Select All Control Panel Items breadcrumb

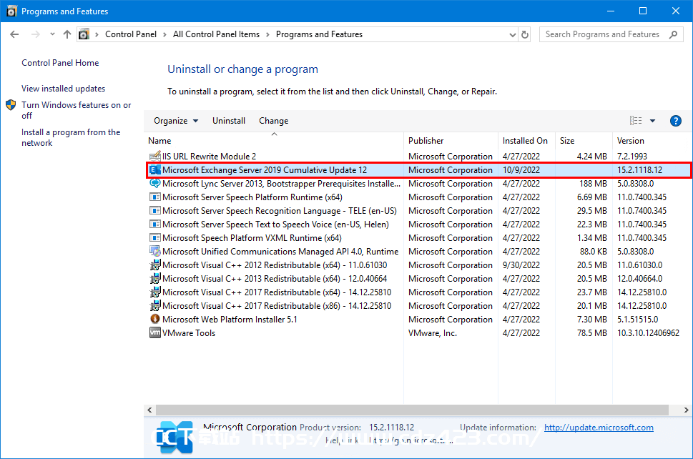pyautogui.click(x=216, y=34)
